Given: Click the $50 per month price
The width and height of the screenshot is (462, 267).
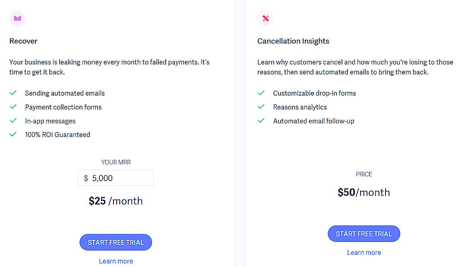Looking at the screenshot, I should 364,192.
